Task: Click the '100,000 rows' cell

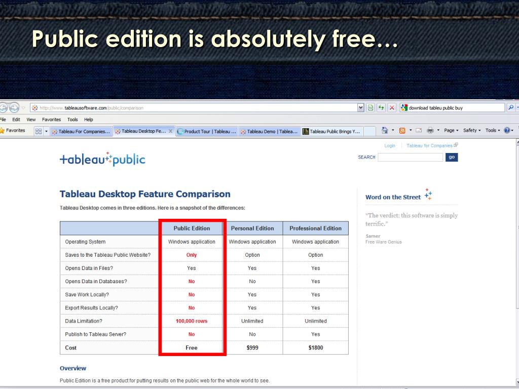Action: click(191, 321)
